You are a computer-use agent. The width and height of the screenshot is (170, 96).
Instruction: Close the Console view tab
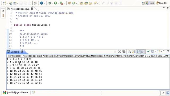click(22, 51)
